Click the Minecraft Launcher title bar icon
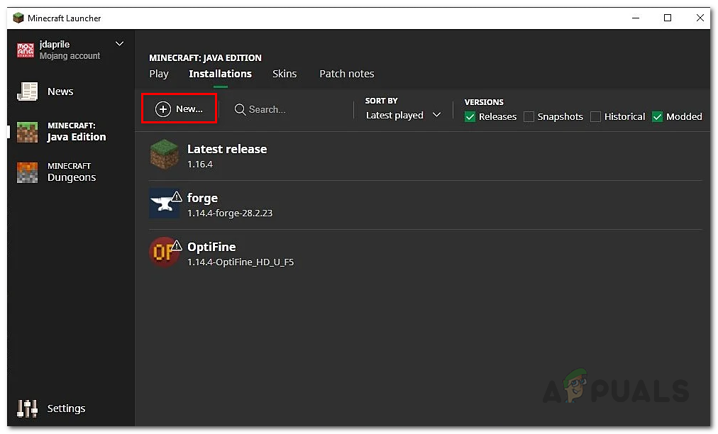This screenshot has width=718, height=434. [x=18, y=18]
